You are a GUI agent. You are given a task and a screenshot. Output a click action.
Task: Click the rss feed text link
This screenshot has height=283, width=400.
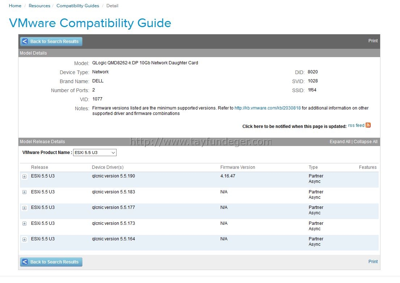coord(356,125)
